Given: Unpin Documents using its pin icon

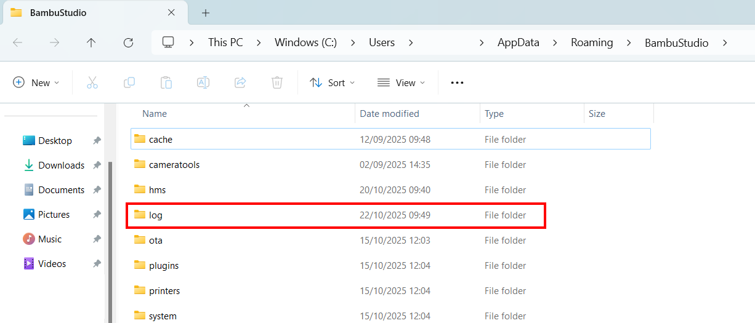Looking at the screenshot, I should (97, 190).
